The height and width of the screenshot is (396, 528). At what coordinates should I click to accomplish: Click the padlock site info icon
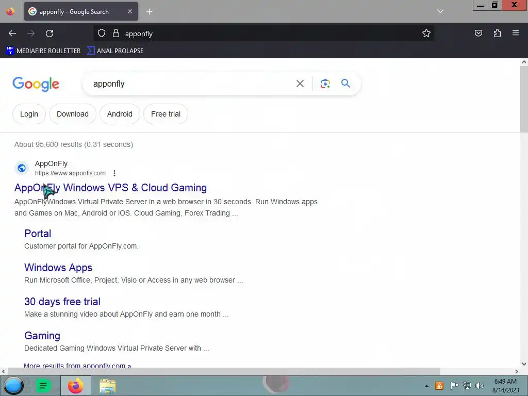click(x=116, y=34)
